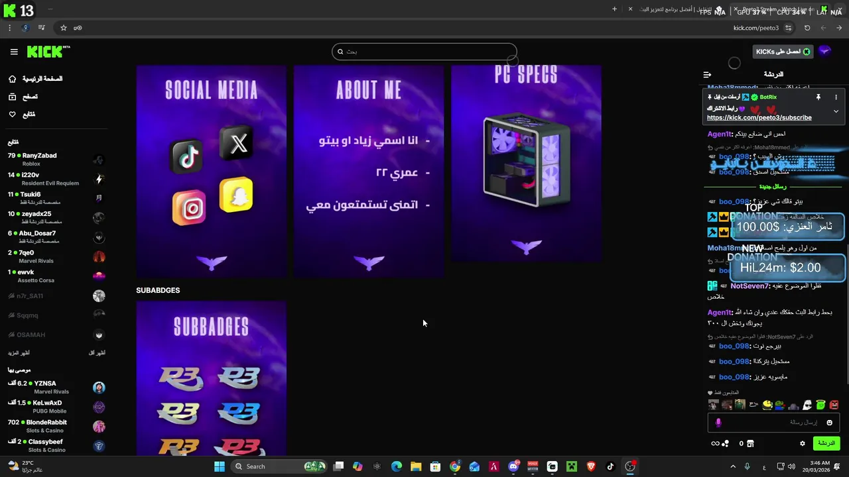This screenshot has width=849, height=477.
Task: Click the Snapchat icon in Social Media panel
Action: [236, 195]
